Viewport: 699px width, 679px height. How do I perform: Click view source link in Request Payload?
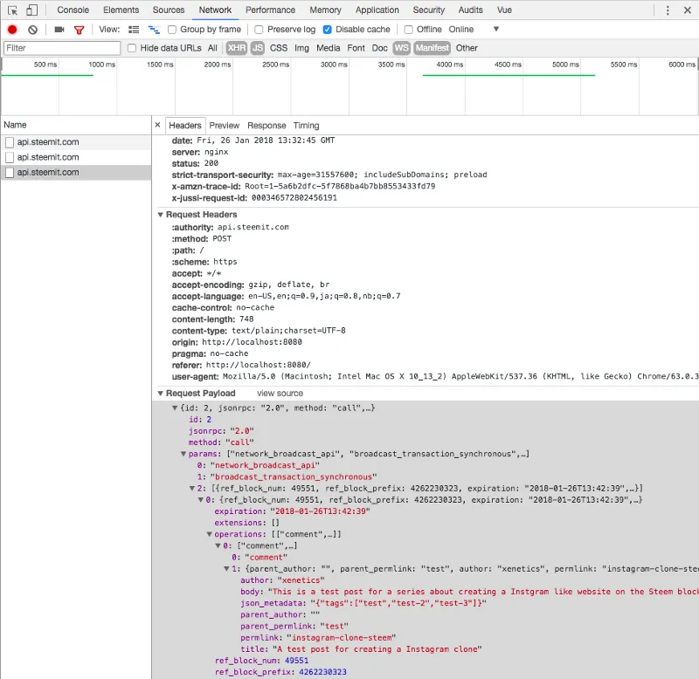[280, 394]
